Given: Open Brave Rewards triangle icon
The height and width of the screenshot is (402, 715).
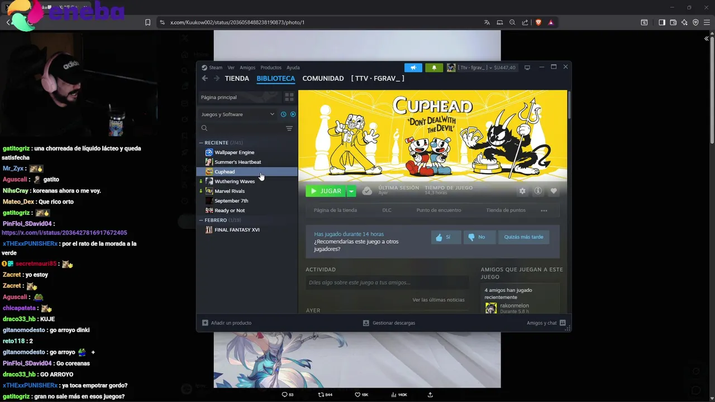Looking at the screenshot, I should point(551,22).
